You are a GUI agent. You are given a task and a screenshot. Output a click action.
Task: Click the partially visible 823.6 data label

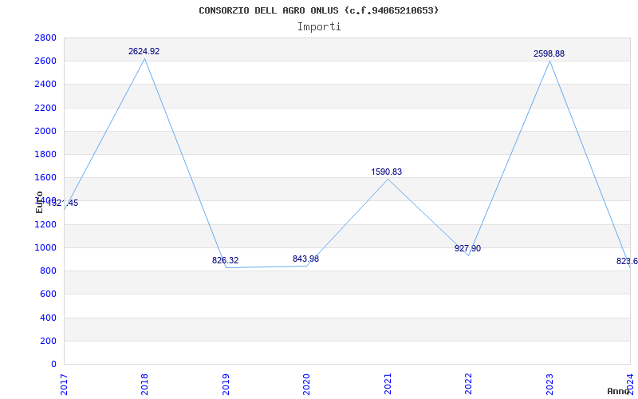(627, 262)
